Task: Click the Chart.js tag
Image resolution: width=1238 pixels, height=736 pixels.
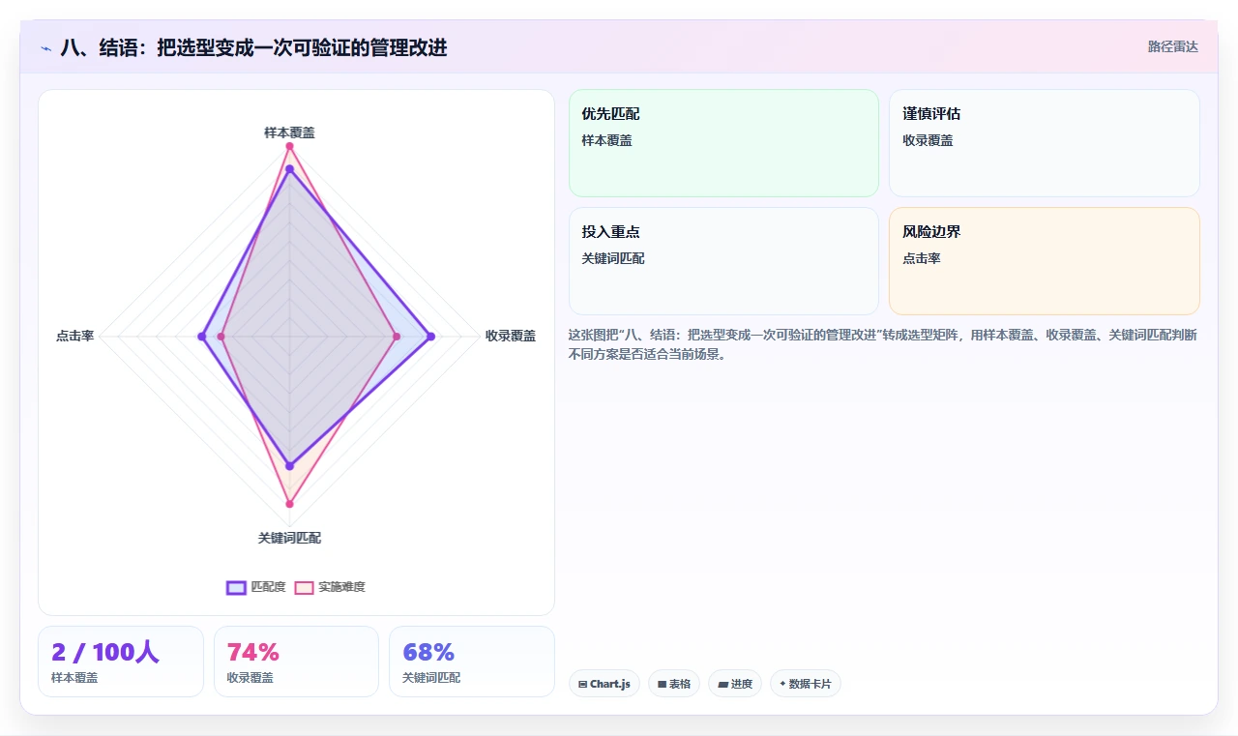Action: click(x=604, y=684)
